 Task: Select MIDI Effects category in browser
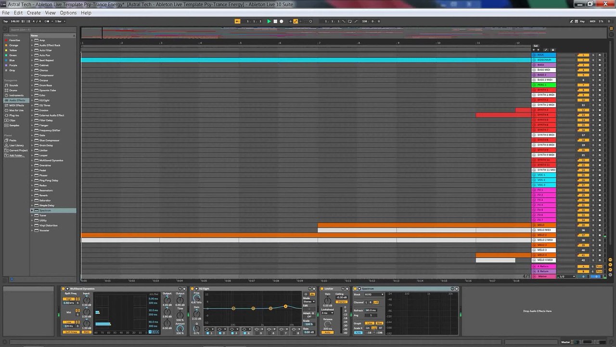click(x=16, y=105)
